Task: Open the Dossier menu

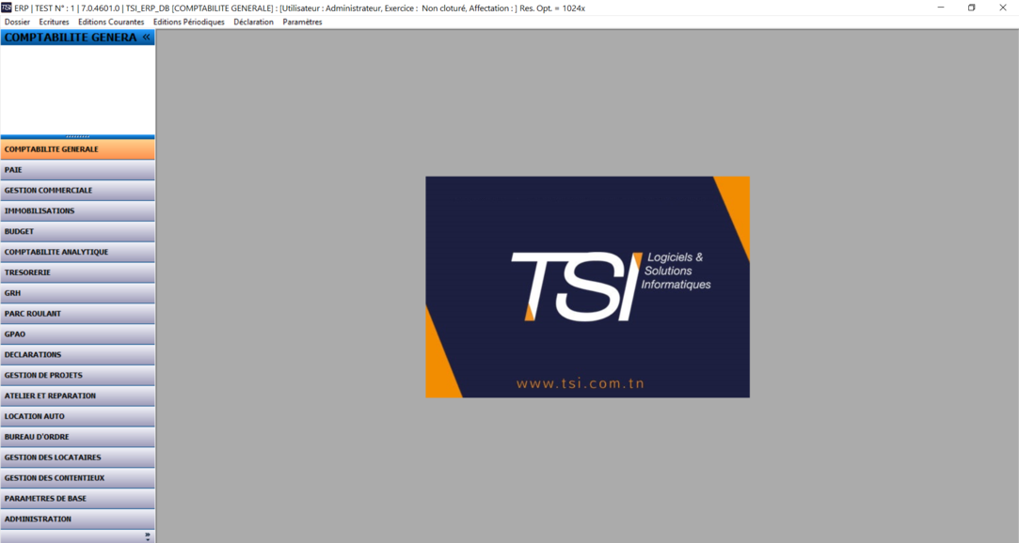Action: point(17,22)
